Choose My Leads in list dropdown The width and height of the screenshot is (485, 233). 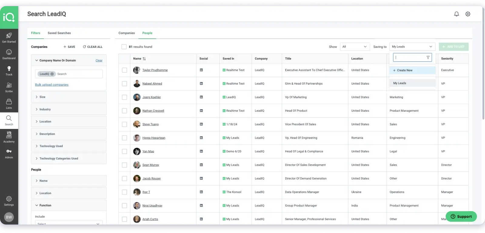tap(412, 83)
